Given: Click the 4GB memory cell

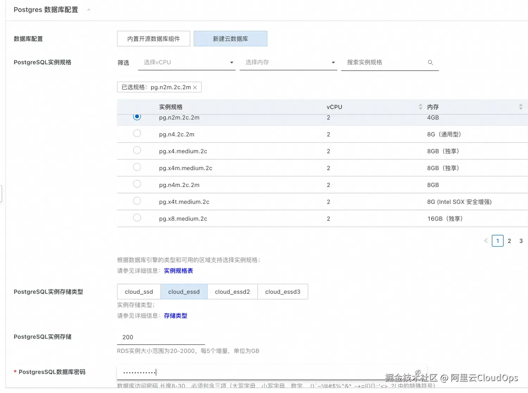Looking at the screenshot, I should tap(433, 118).
